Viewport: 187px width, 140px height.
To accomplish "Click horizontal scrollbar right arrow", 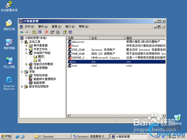I will point(164,116).
